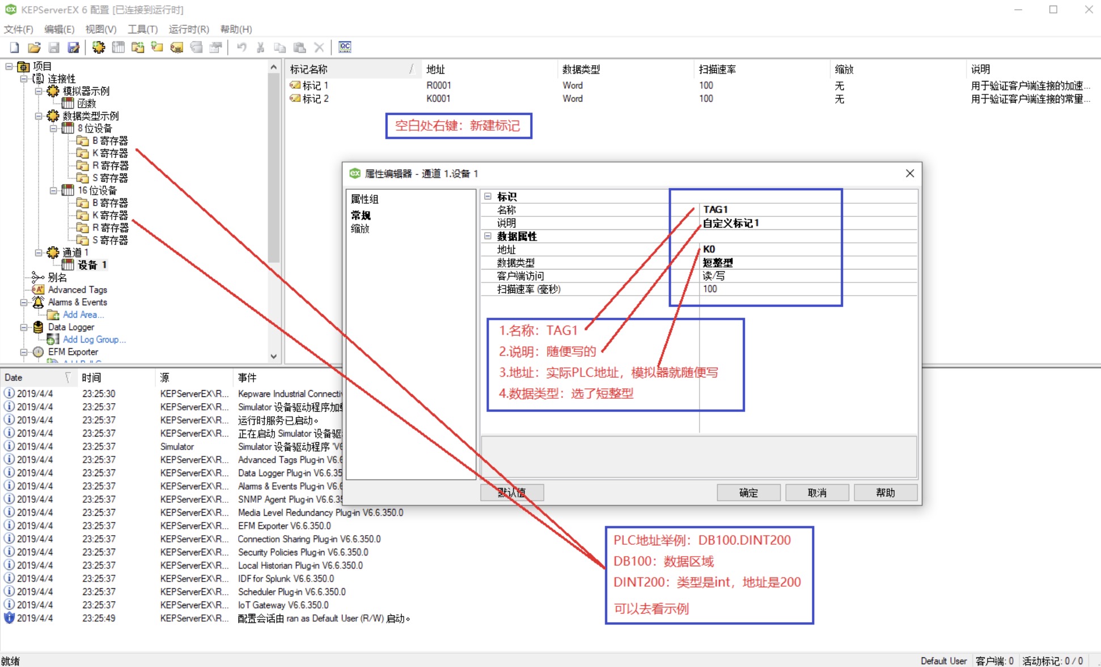The image size is (1101, 667).
Task: Click the Advanced Tags tree icon
Action: pyautogui.click(x=38, y=290)
